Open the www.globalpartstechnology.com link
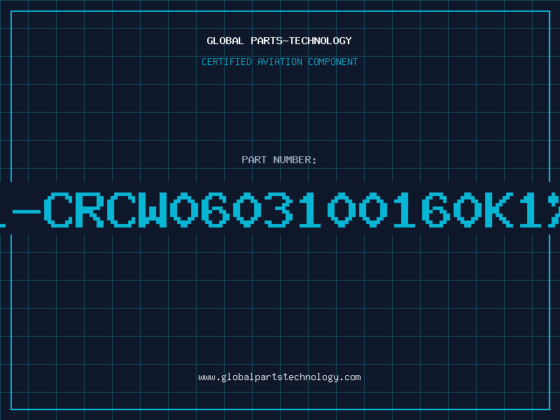This screenshot has height=420, width=560. click(x=279, y=377)
